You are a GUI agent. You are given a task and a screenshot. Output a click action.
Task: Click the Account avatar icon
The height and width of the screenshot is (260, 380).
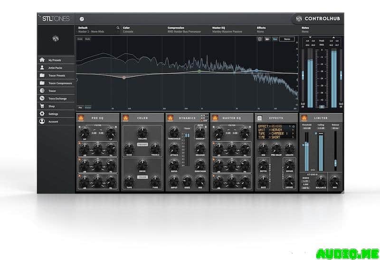coord(42,121)
